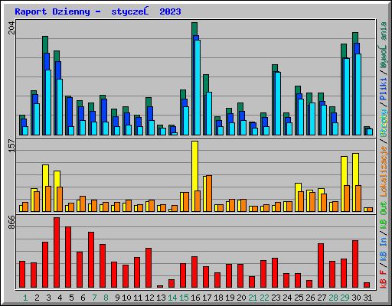Click day label 6 on the x-axis
This screenshot has width=392, height=306.
pos(83,298)
